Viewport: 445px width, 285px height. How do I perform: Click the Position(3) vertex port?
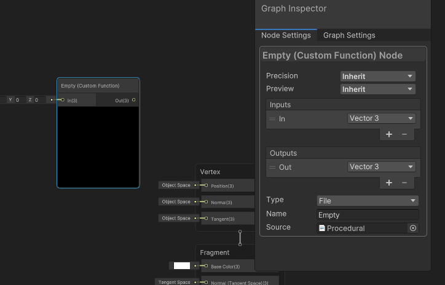[x=206, y=185]
